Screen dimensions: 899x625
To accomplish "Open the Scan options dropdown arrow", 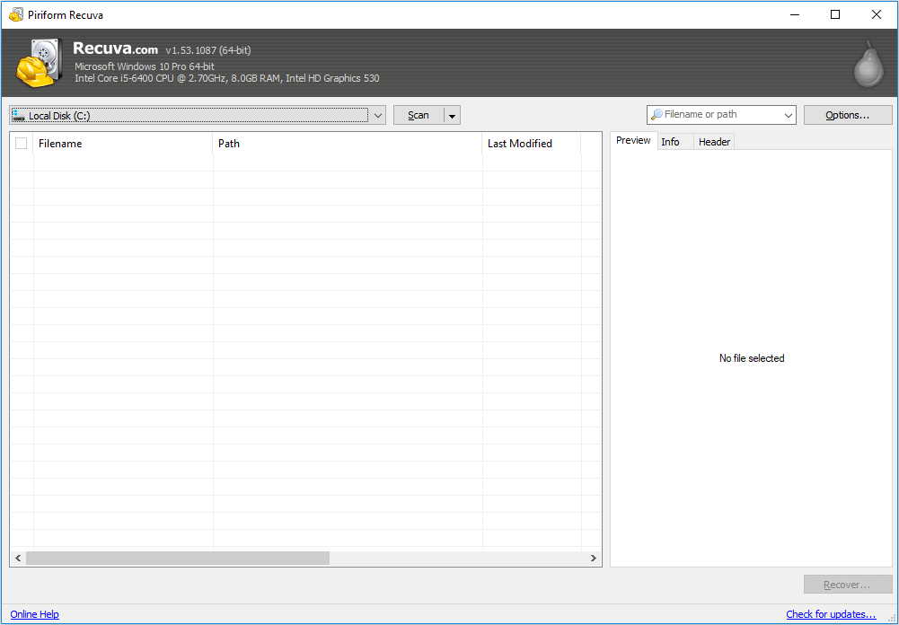I will (x=451, y=114).
